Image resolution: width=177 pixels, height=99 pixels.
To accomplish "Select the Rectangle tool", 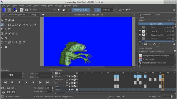I will (9, 25).
